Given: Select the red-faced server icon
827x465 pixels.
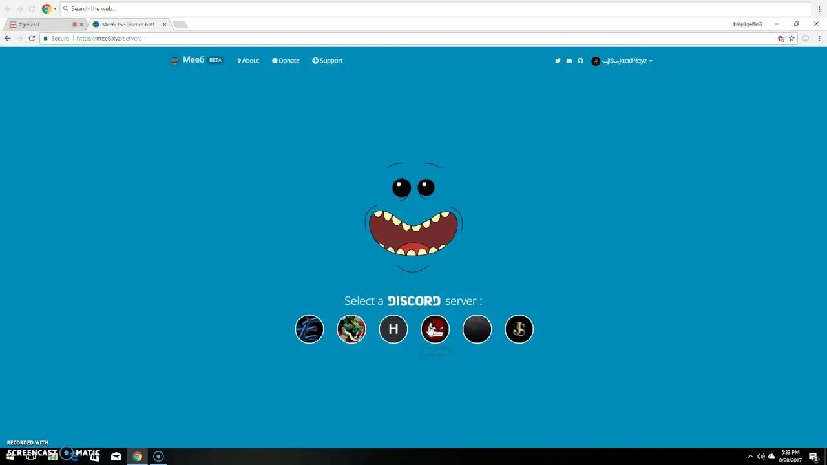Looking at the screenshot, I should (435, 329).
